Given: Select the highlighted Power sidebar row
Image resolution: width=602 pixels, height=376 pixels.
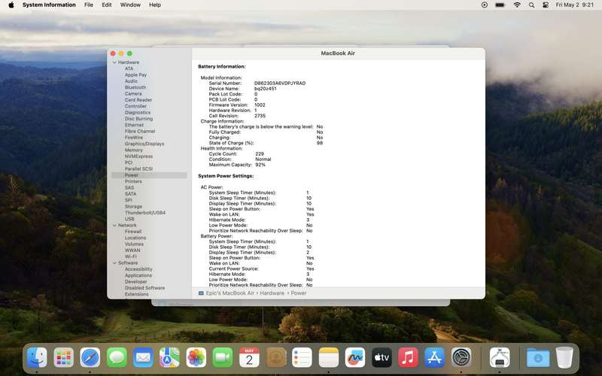Looking at the screenshot, I should [149, 175].
